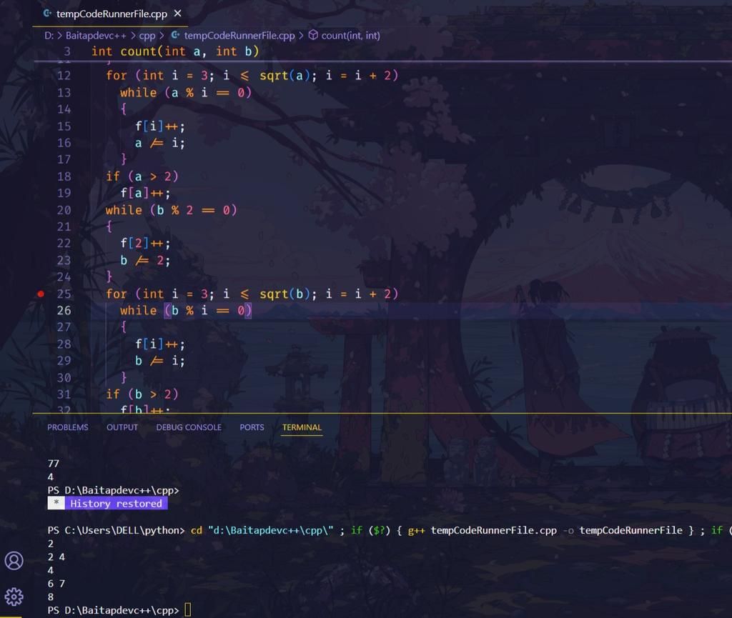This screenshot has height=618, width=732.
Task: Click code line 'if (a > 2)'
Action: pos(142,176)
